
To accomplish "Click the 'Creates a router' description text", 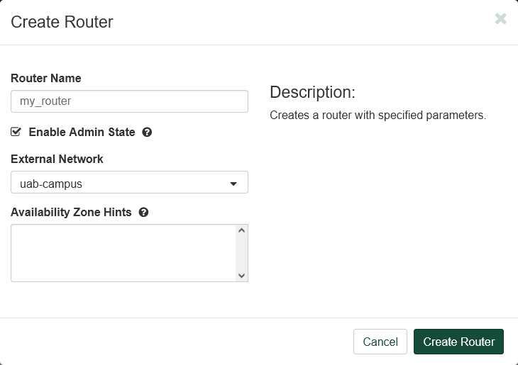I will tap(378, 116).
